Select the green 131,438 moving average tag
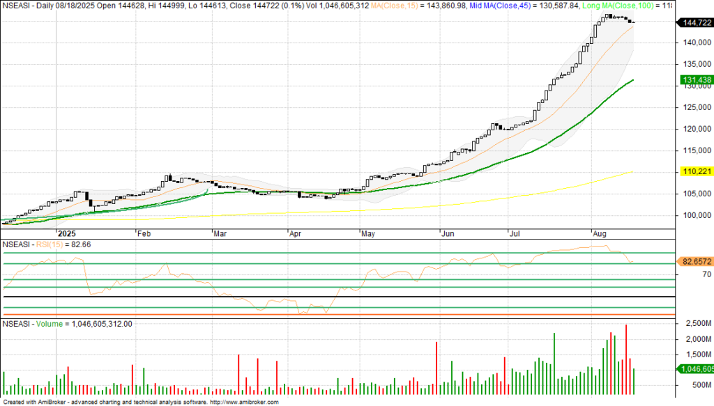The width and height of the screenshot is (714, 406). [x=693, y=80]
